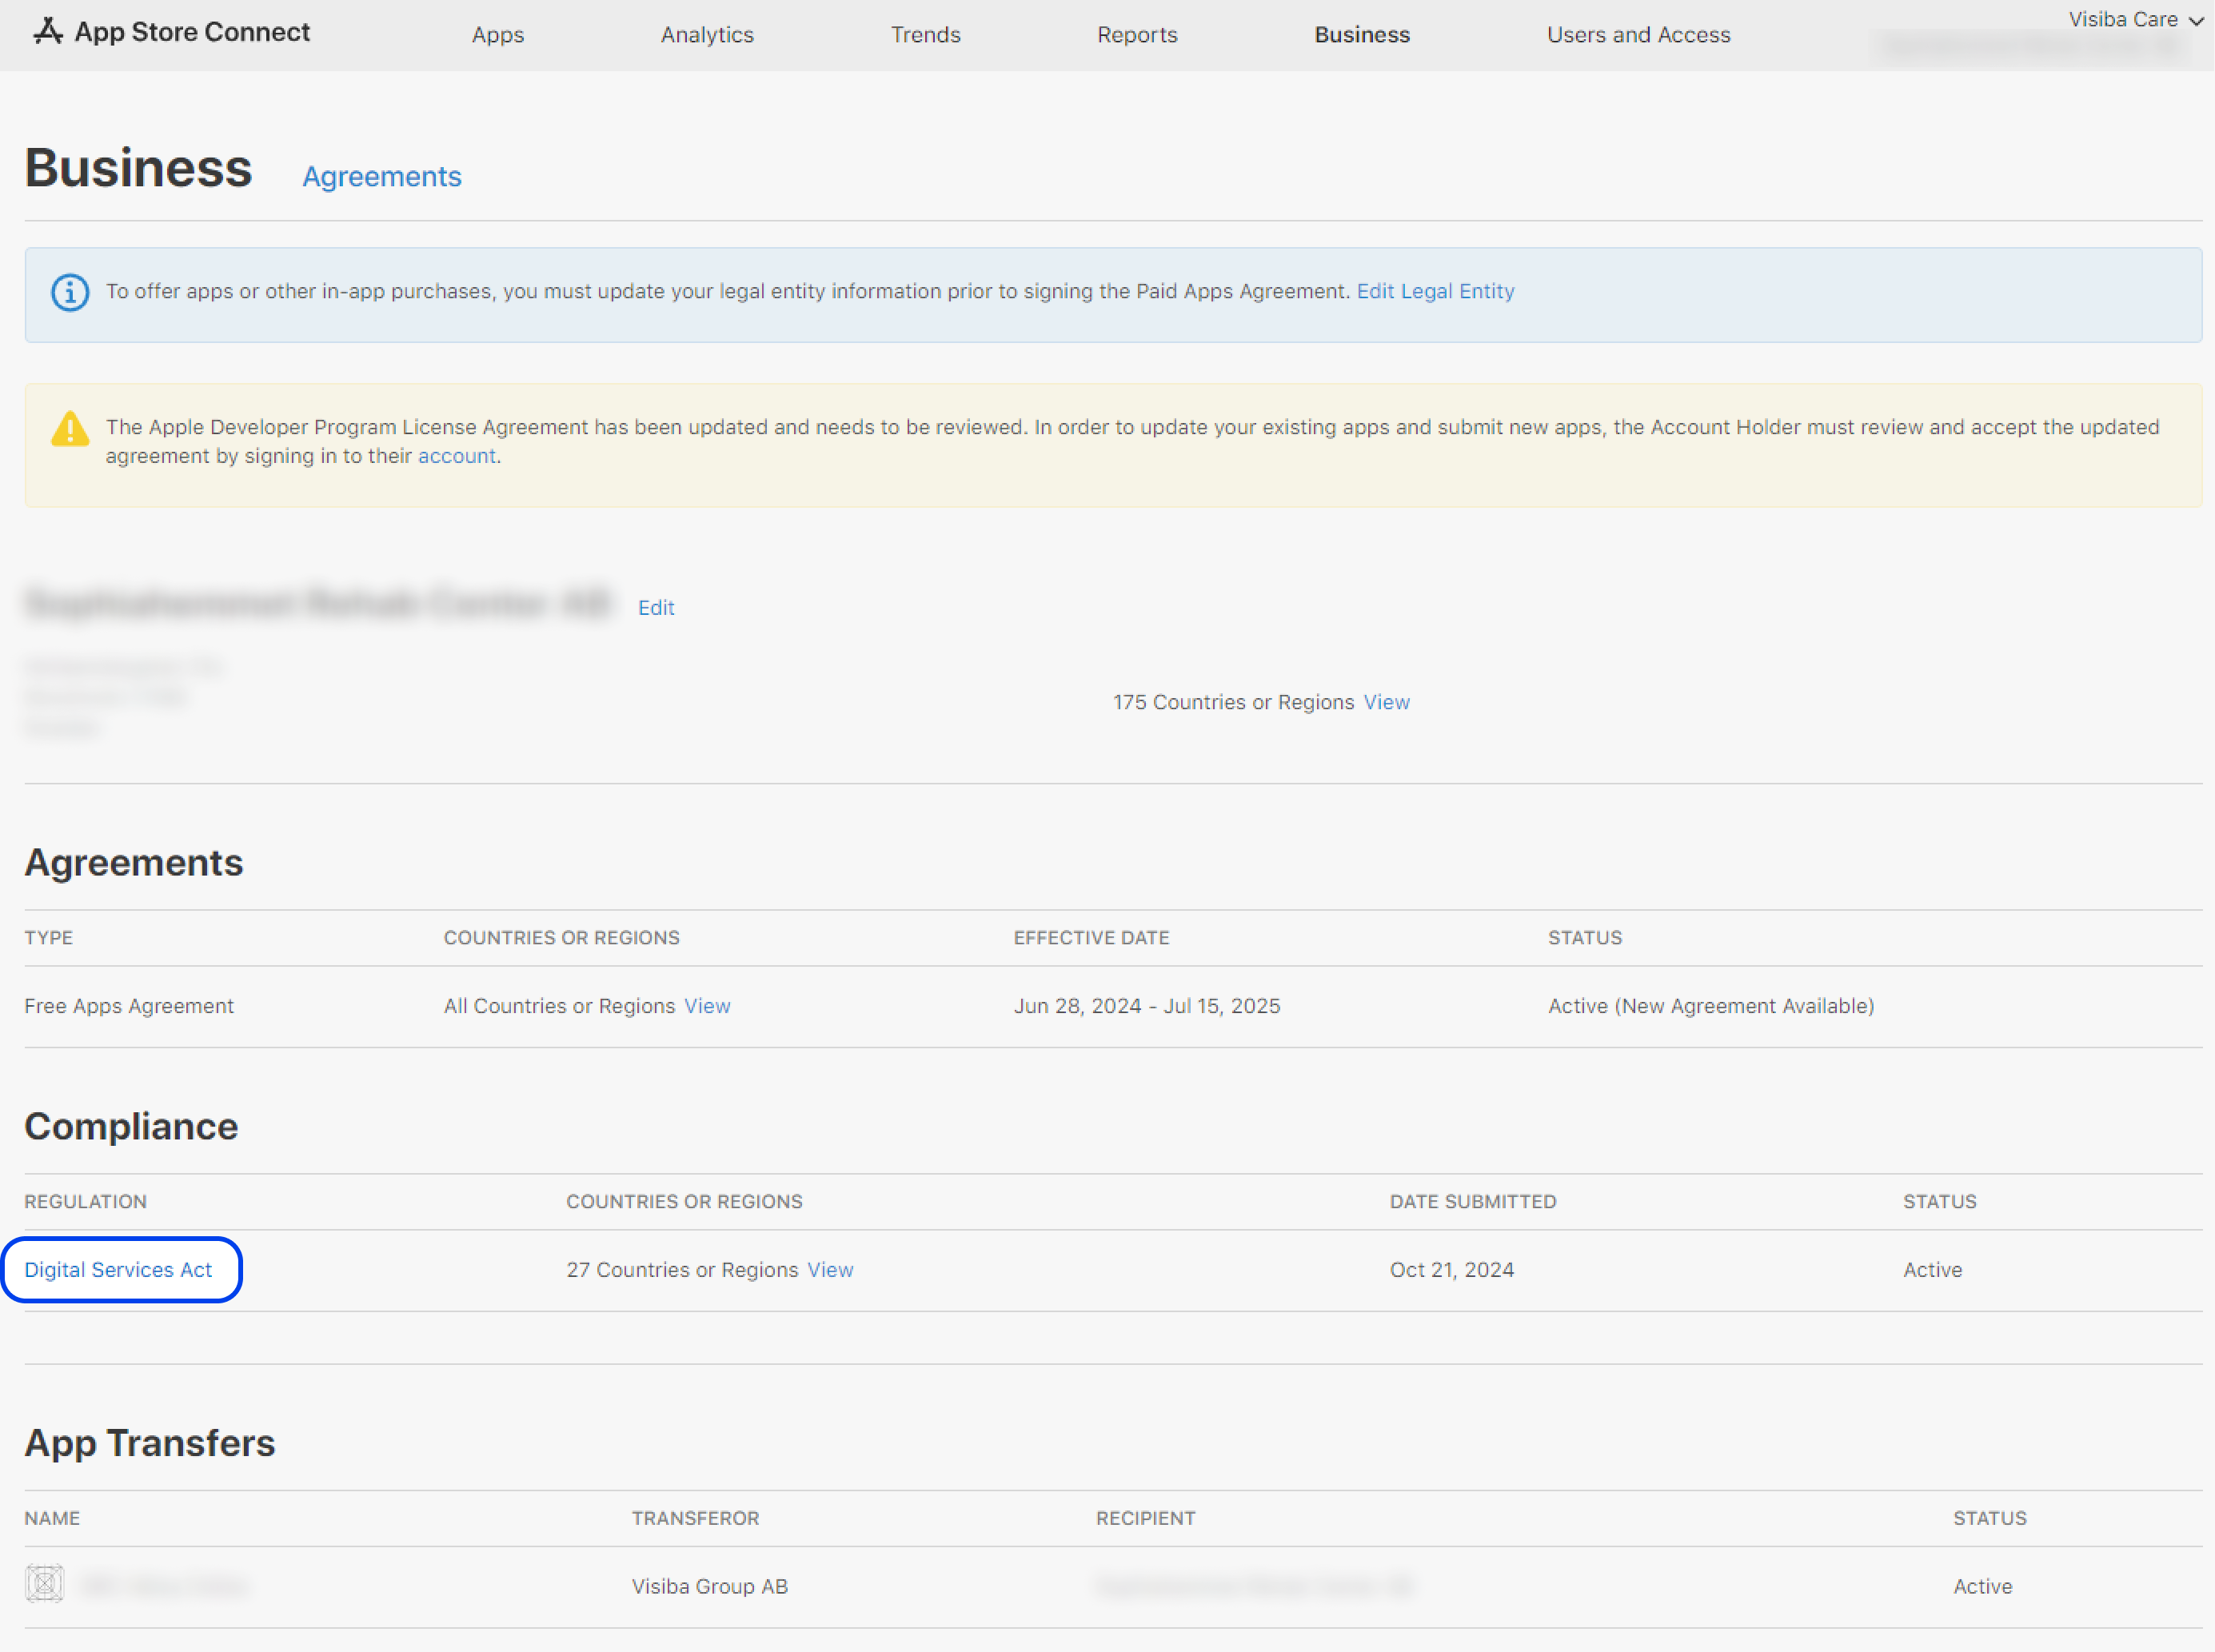
Task: Click the Edit Legal Entity link
Action: click(x=1435, y=291)
